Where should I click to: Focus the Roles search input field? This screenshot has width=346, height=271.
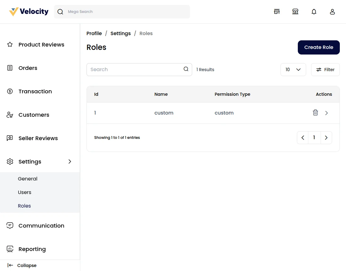(x=134, y=70)
